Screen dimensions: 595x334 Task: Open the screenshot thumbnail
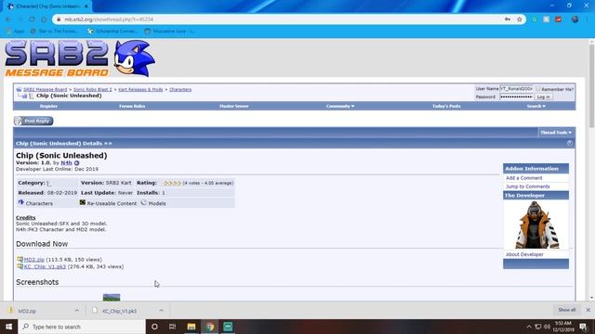(x=112, y=297)
